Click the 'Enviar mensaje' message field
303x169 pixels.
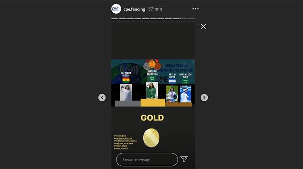[147, 160]
